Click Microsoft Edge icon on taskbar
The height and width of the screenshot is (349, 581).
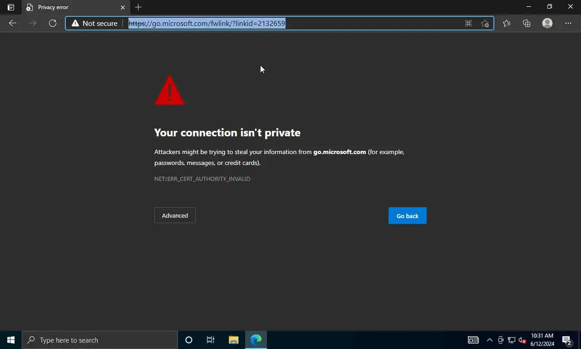click(x=256, y=340)
